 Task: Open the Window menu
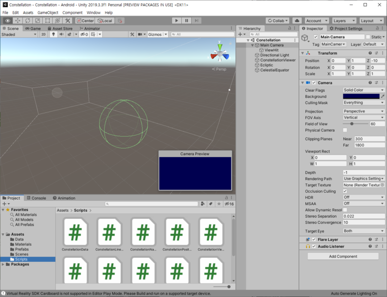coord(94,13)
